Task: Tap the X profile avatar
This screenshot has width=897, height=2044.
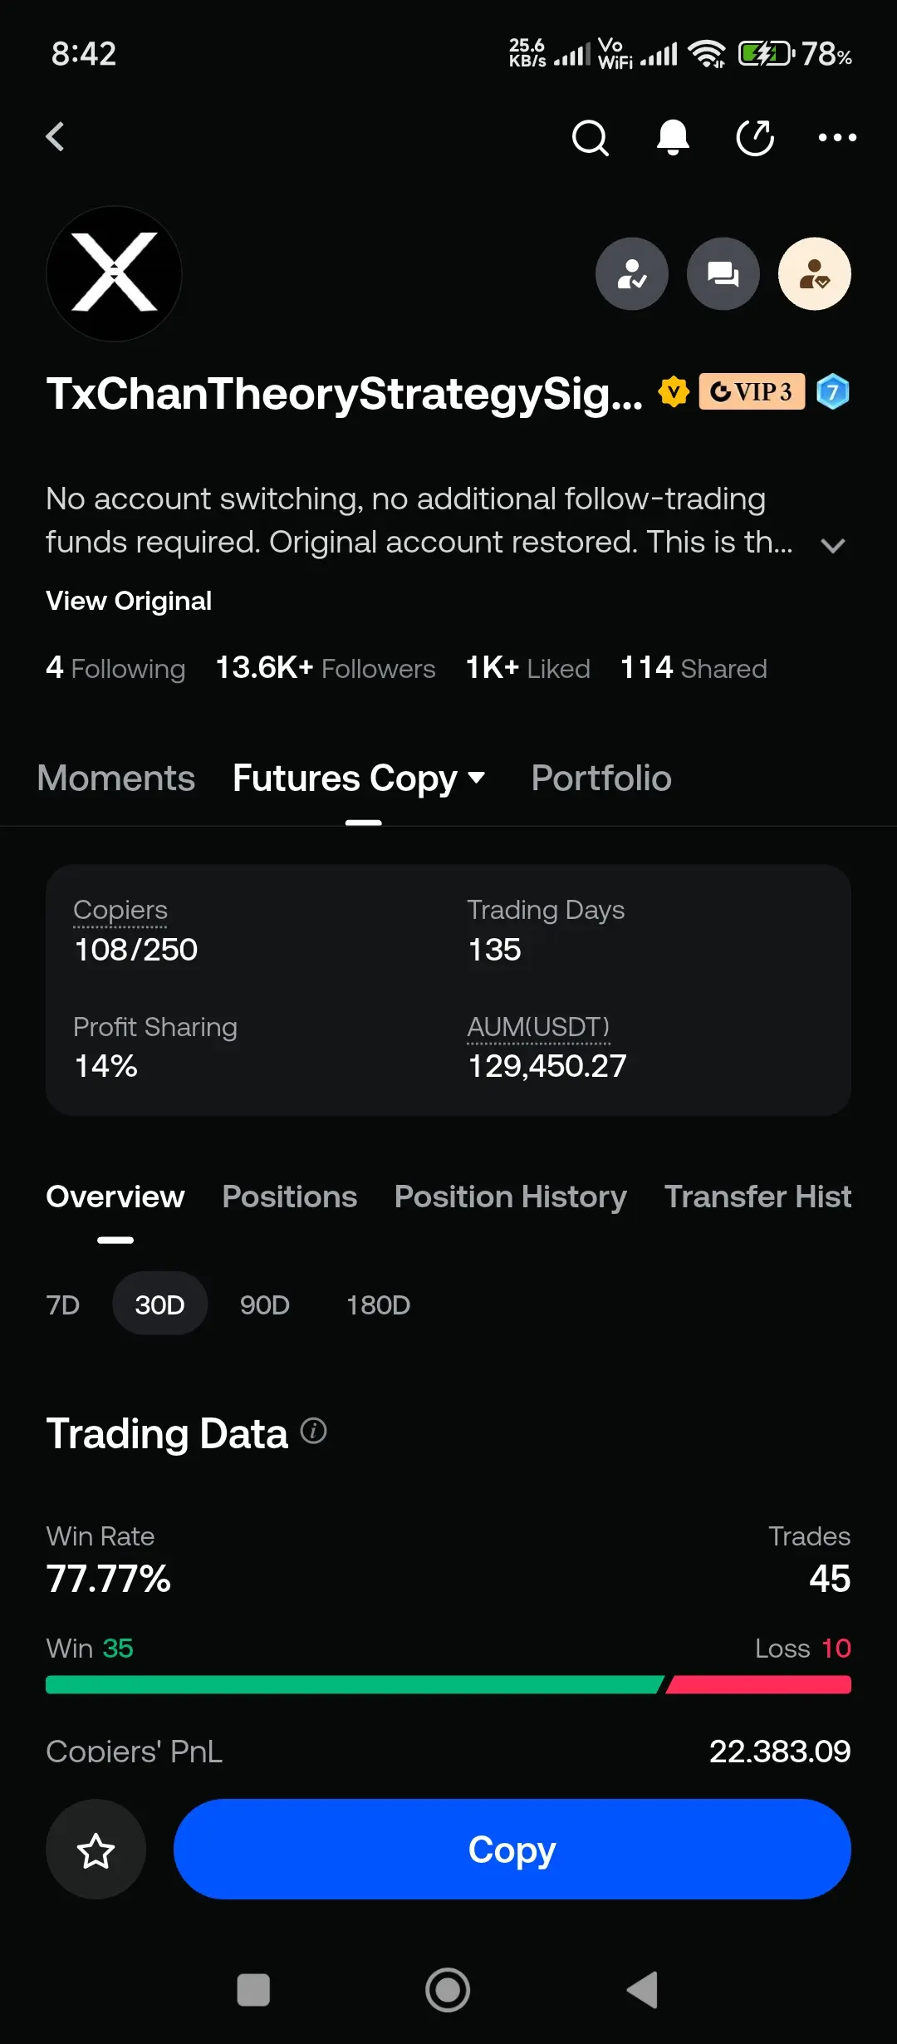Action: [x=114, y=273]
